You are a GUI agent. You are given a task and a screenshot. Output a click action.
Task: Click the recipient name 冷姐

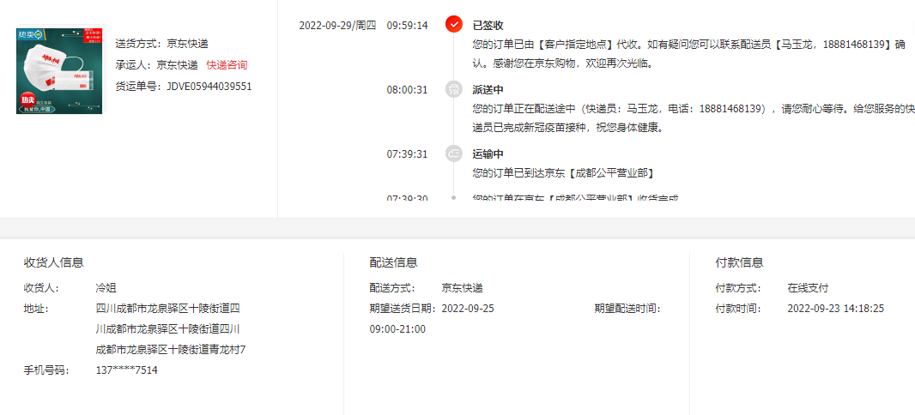(106, 288)
